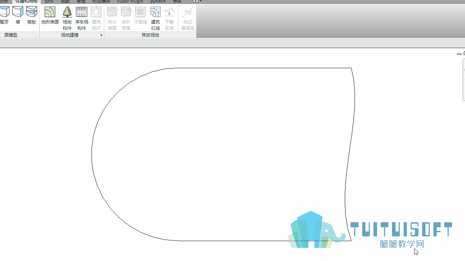Screen dimensions: 465x261
Task: Expand the ribbon minimize dropdown arrow
Action: coord(201,1)
